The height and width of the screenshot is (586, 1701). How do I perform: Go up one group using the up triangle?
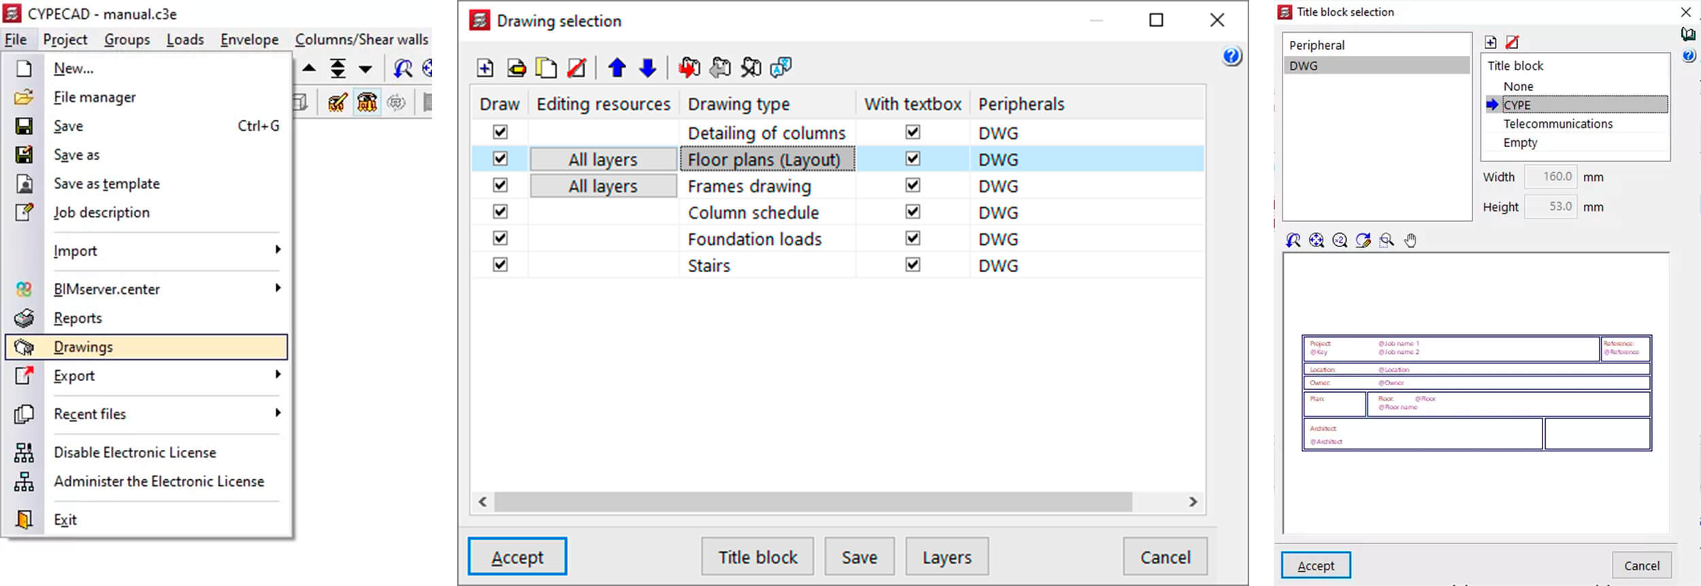pyautogui.click(x=309, y=68)
